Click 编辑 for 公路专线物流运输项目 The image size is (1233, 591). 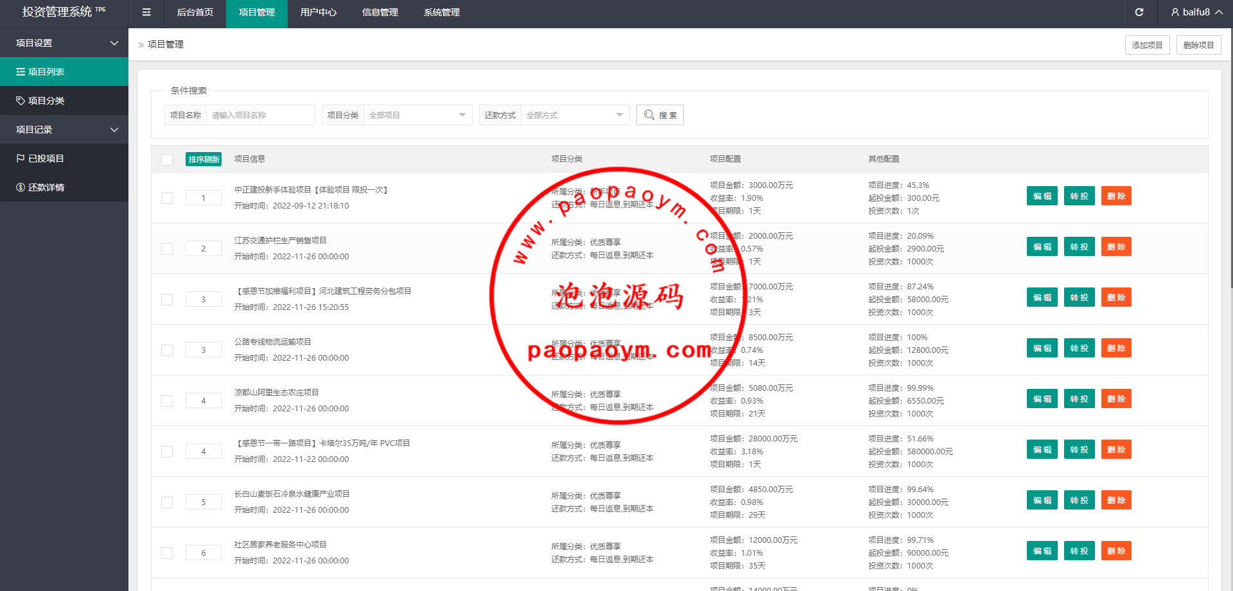point(1042,348)
